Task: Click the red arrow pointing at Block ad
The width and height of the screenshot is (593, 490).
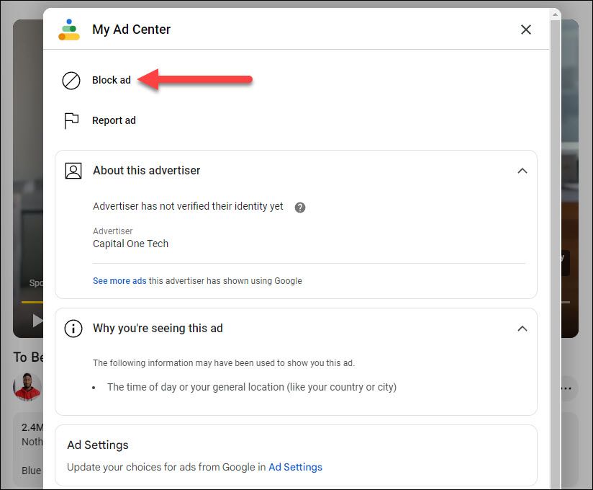Action: [194, 80]
